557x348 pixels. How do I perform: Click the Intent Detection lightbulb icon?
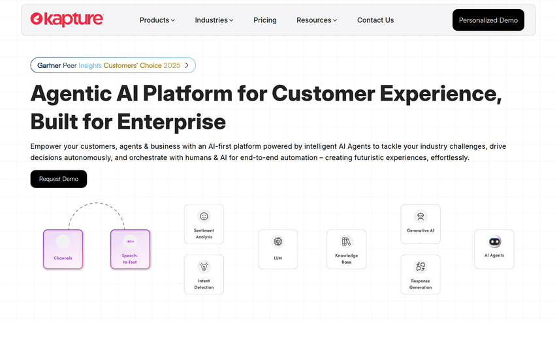point(204,266)
